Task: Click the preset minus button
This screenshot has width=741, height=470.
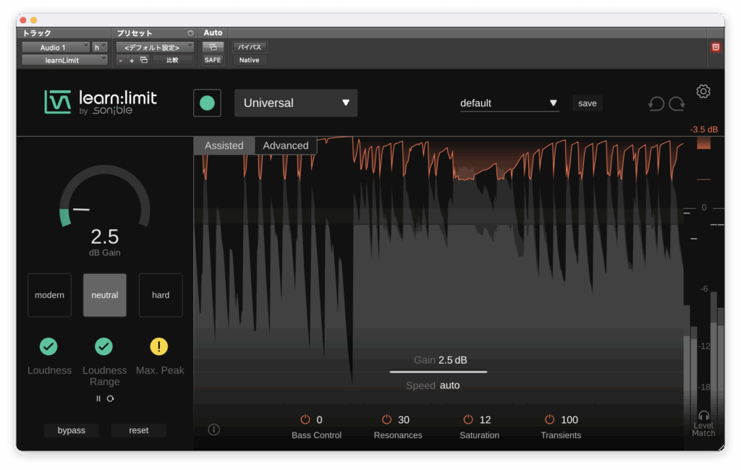Action: pos(121,61)
